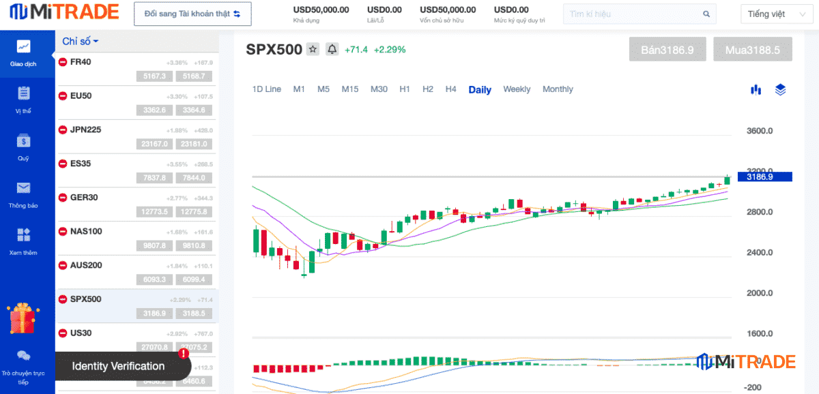
Task: Open the Thông báo notifications envelope
Action: point(24,189)
